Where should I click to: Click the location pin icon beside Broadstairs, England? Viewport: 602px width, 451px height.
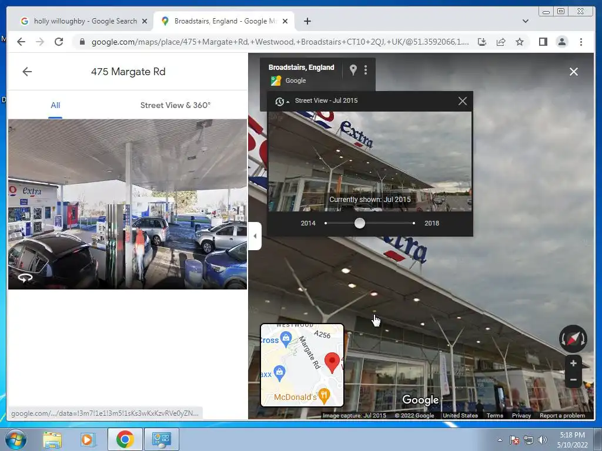click(x=353, y=69)
